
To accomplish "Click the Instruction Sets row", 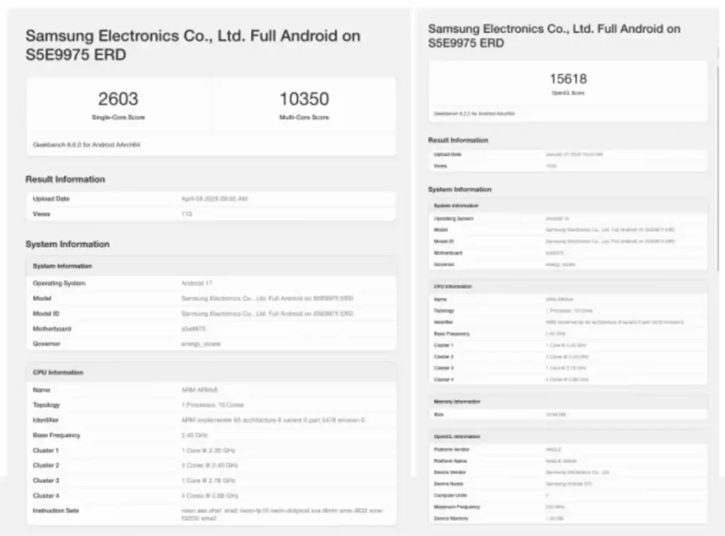I will coord(211,514).
